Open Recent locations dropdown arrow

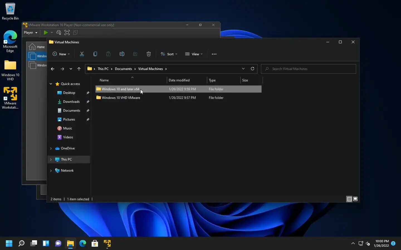tap(71, 69)
